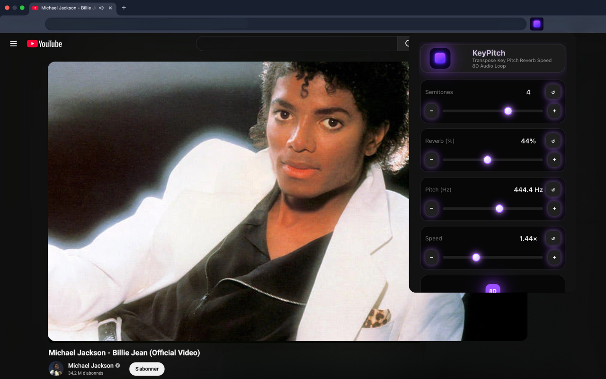The height and width of the screenshot is (379, 606).
Task: Click the Reverb slider handle
Action: coord(487,160)
